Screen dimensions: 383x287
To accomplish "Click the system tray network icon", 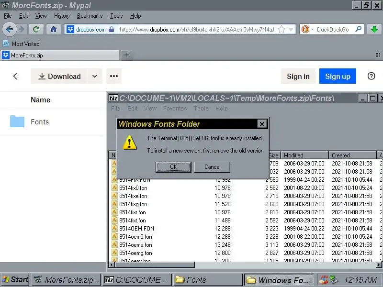I will [x=333, y=280].
